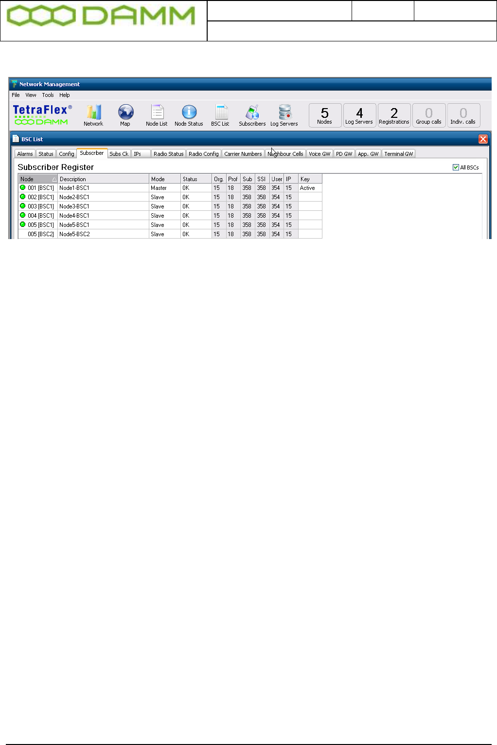The width and height of the screenshot is (497, 745).
Task: Switch to the Status tab
Action: click(x=46, y=154)
